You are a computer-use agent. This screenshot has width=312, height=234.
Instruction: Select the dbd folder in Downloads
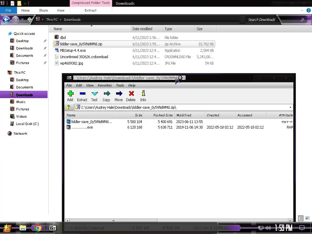[63, 37]
